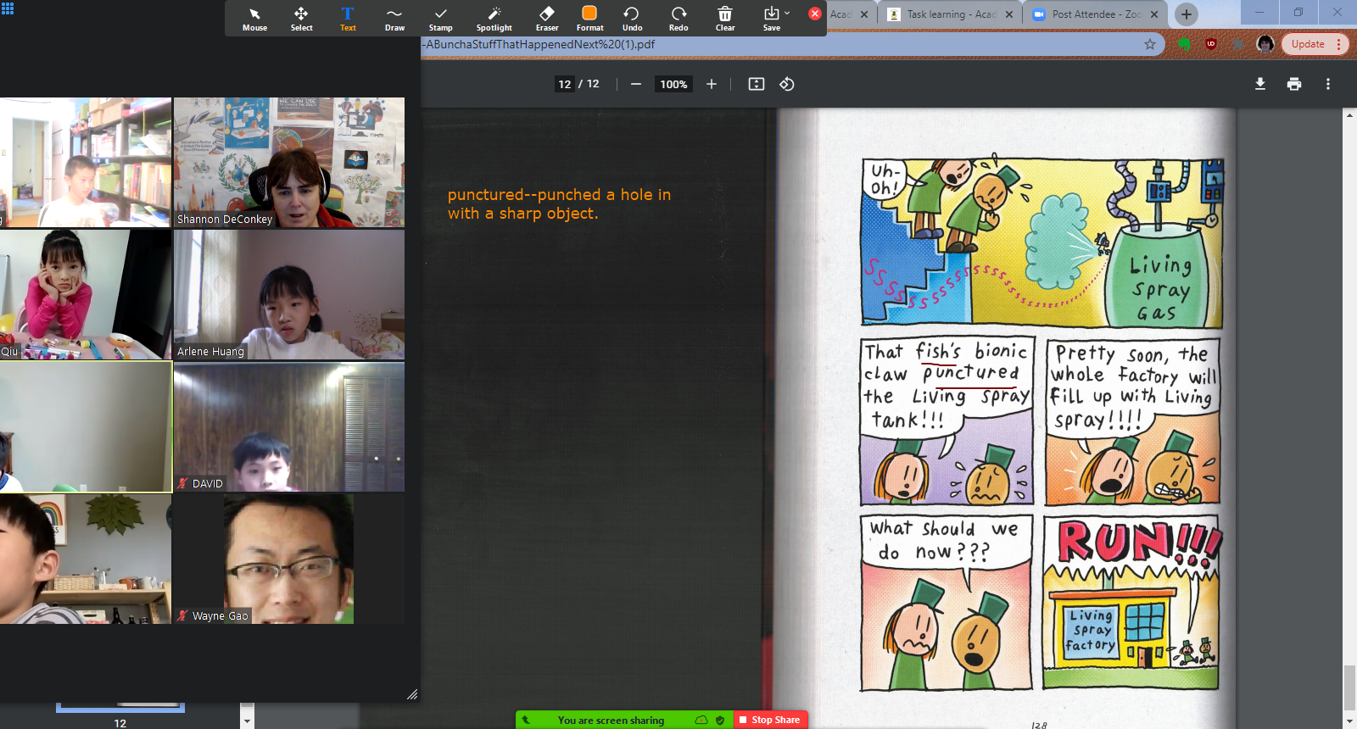The height and width of the screenshot is (729, 1357).
Task: Enable the Spotlight tool
Action: [x=494, y=19]
